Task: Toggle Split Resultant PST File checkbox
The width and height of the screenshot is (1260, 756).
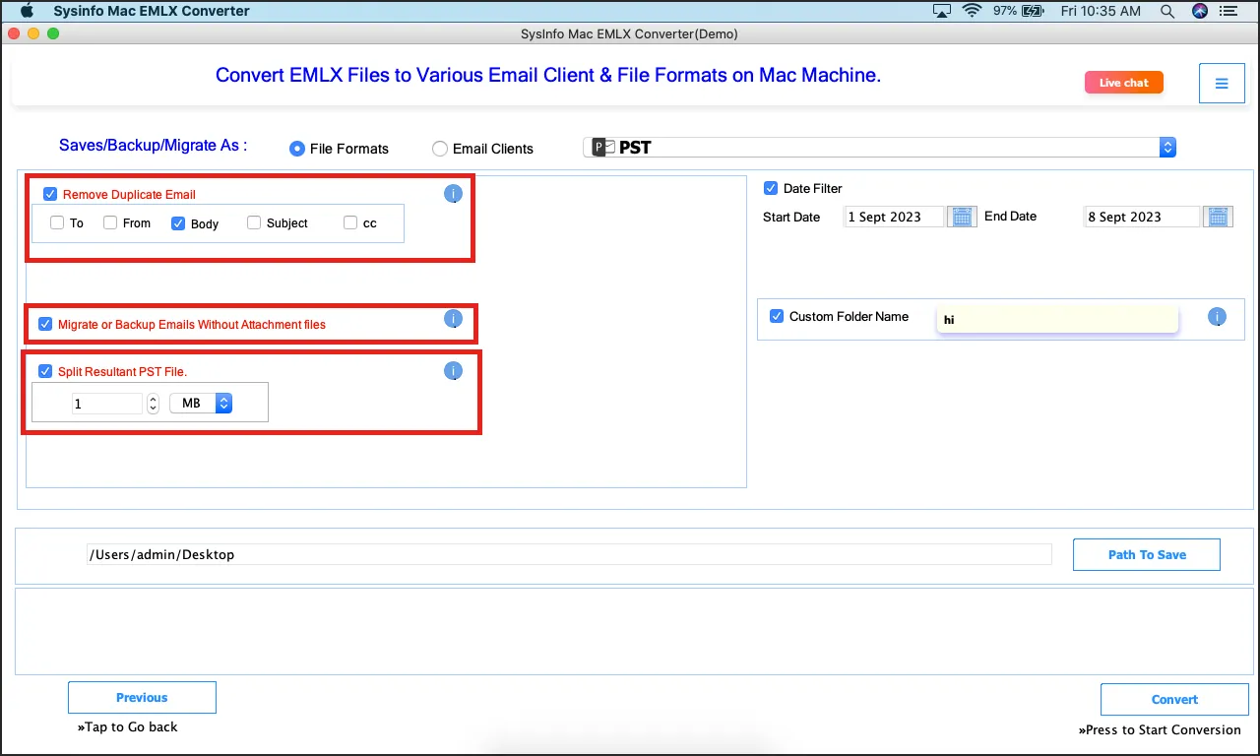Action: pos(45,371)
